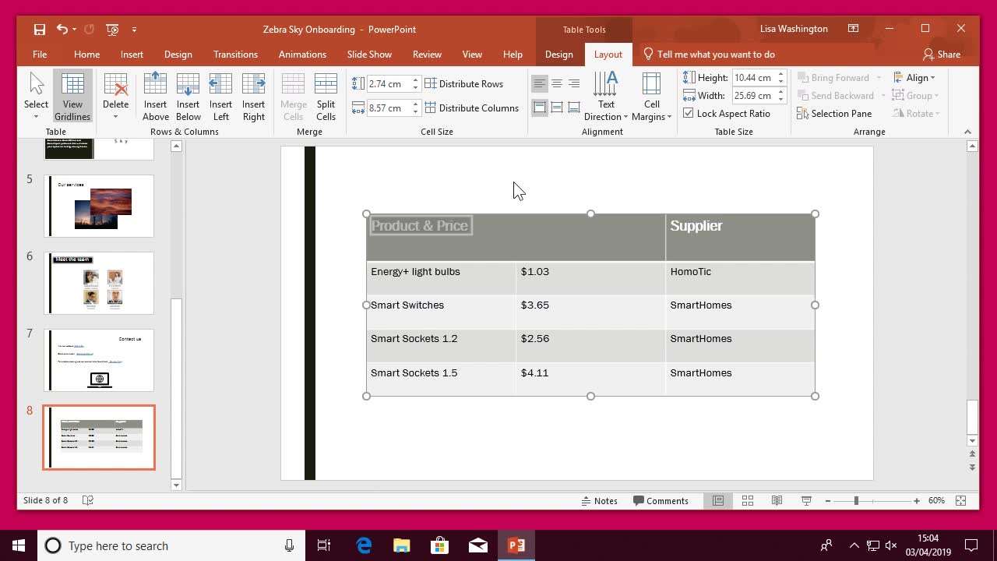Viewport: 997px width, 561px height.
Task: Toggle View Gridlines on or off
Action: tap(72, 93)
